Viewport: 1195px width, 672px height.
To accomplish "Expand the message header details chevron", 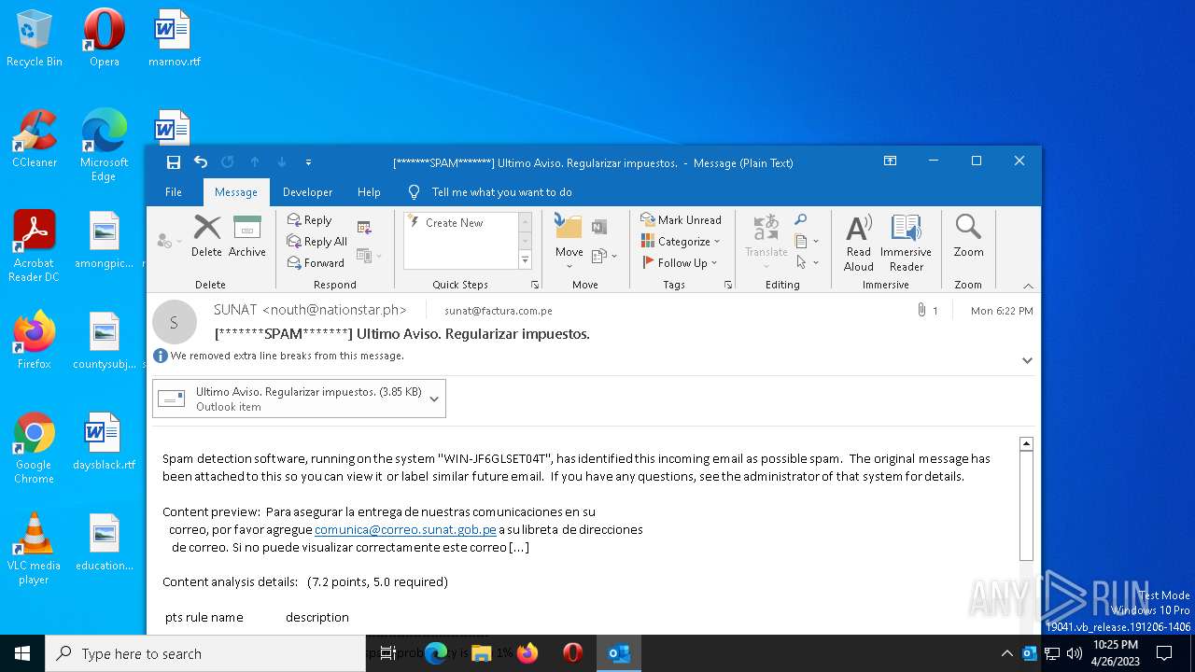I will [1027, 360].
